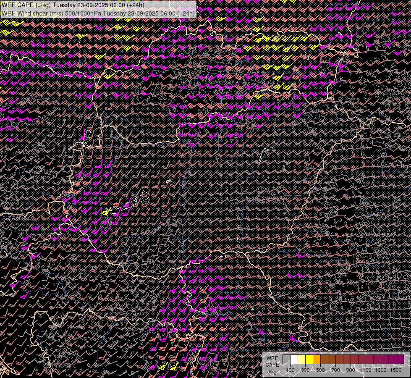This screenshot has height=378, width=411.
Task: Click the 700 label on CAPE scale
Action: click(x=335, y=370)
